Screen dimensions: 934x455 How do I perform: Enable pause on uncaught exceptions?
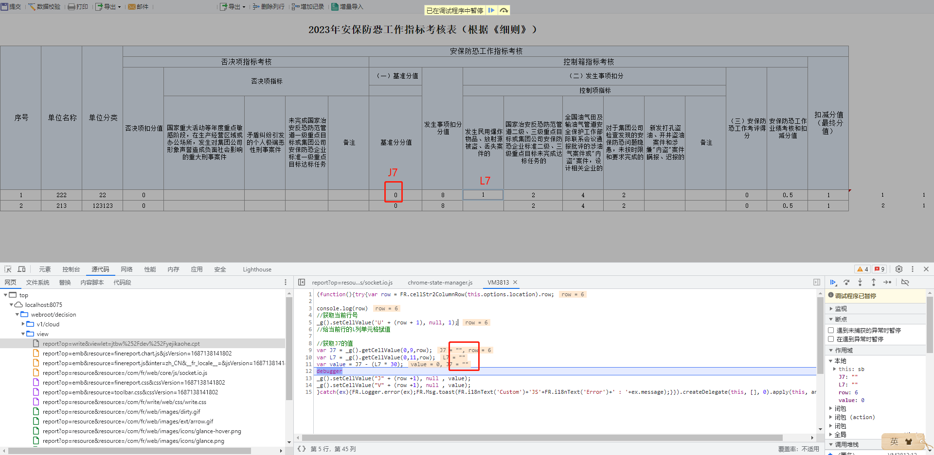click(x=831, y=330)
